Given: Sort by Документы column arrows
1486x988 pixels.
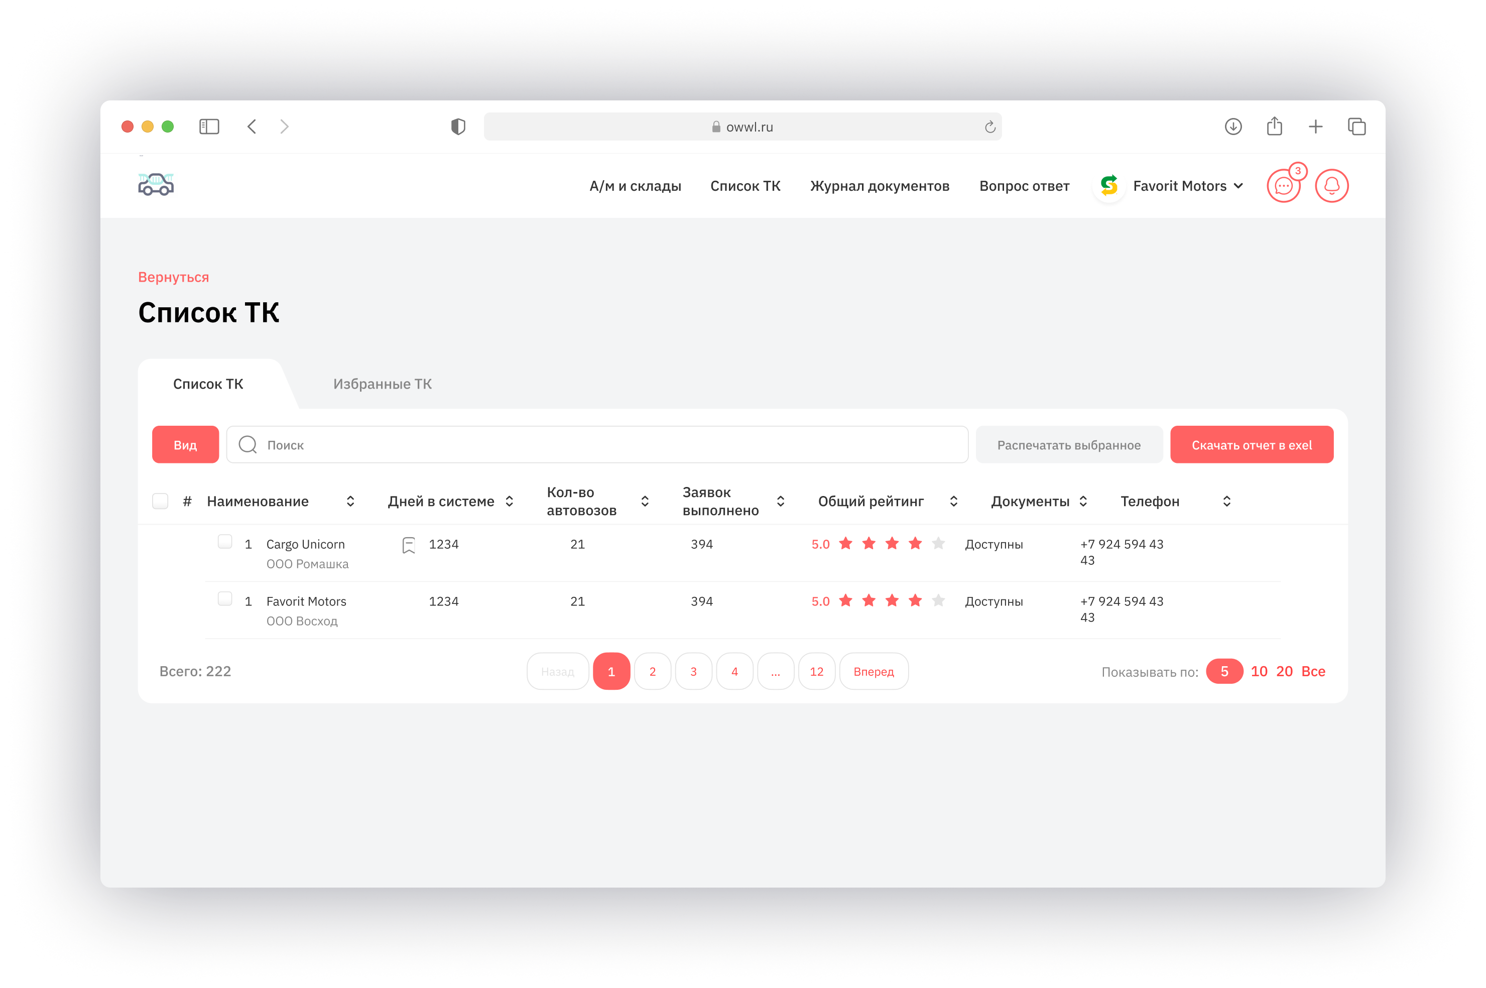Looking at the screenshot, I should (1083, 502).
